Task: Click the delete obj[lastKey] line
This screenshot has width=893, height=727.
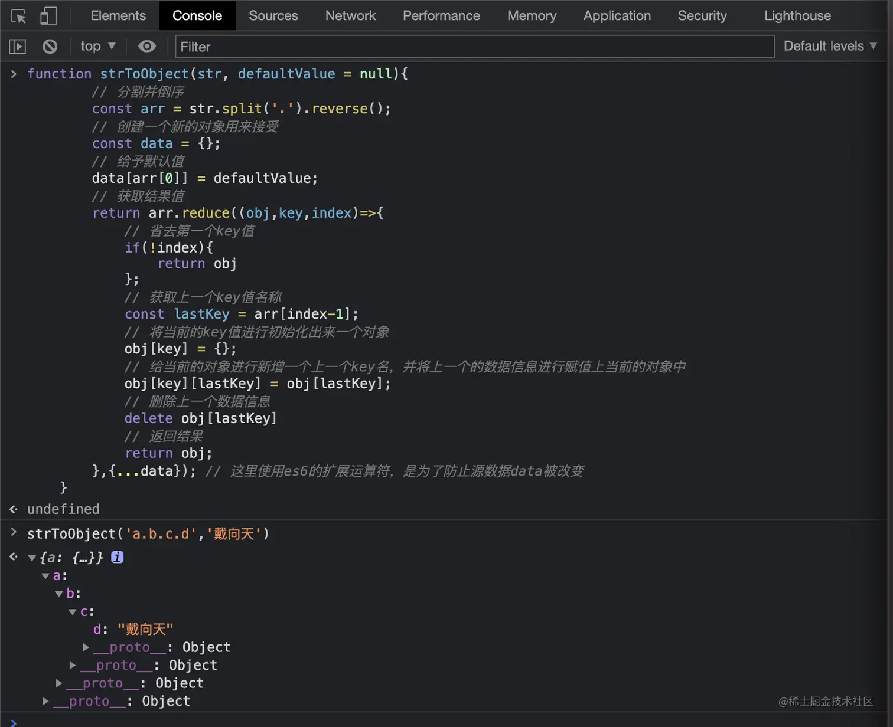Action: [x=200, y=418]
